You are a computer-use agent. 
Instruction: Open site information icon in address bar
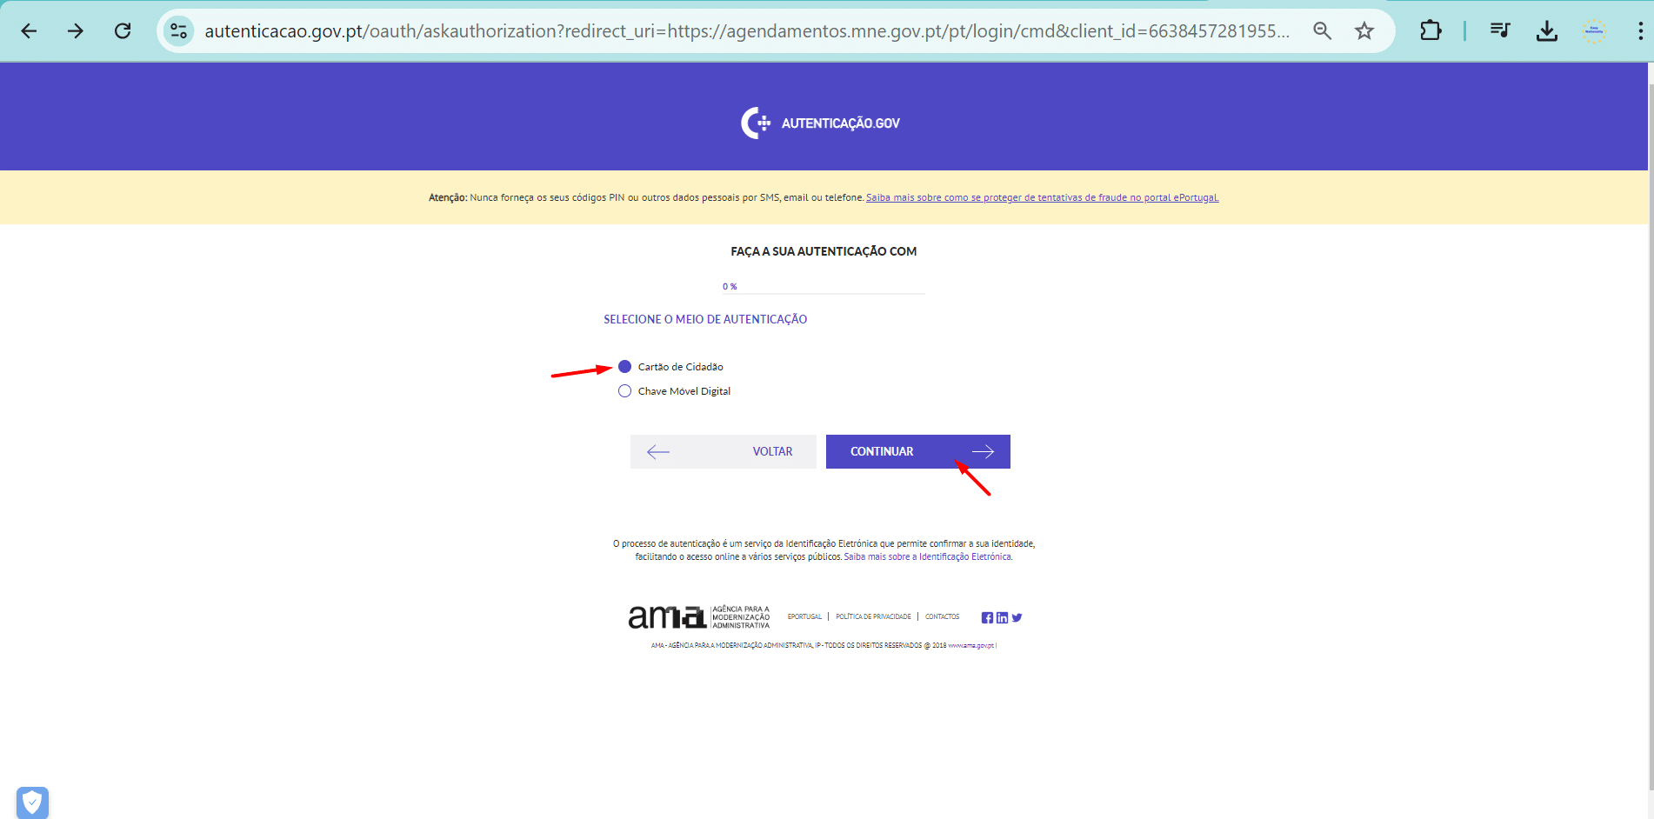[x=179, y=31]
